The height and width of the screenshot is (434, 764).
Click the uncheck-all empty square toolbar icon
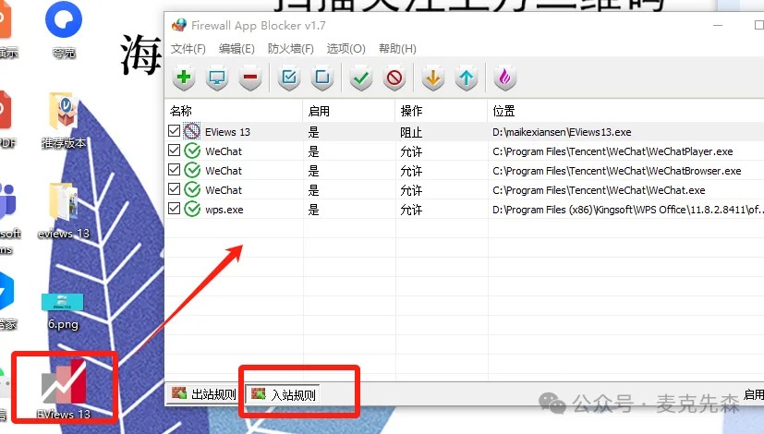[322, 78]
